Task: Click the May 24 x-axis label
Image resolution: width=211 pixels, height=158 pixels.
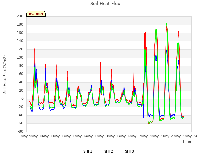Action: pos(191,136)
